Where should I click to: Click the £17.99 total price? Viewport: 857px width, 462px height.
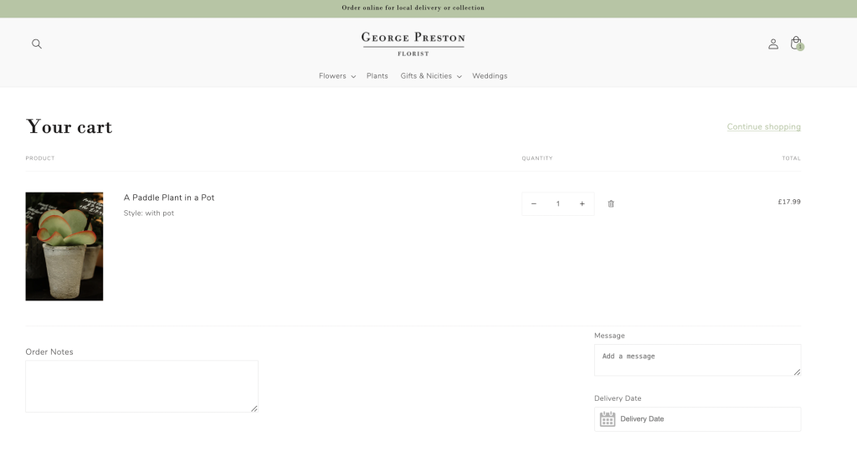(789, 202)
